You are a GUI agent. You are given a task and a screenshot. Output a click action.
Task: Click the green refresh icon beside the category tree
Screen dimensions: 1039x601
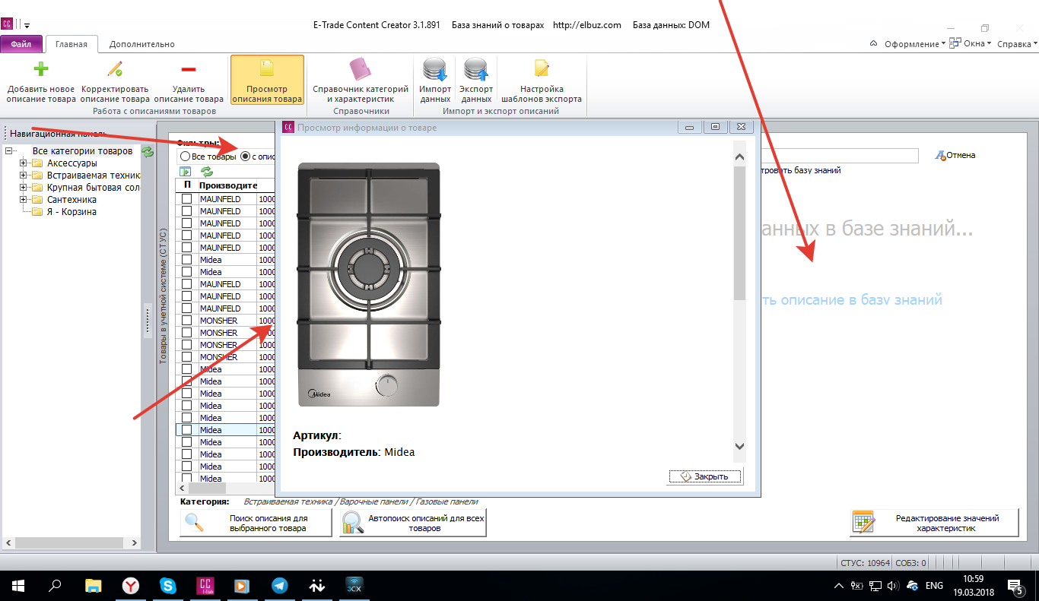coord(148,152)
